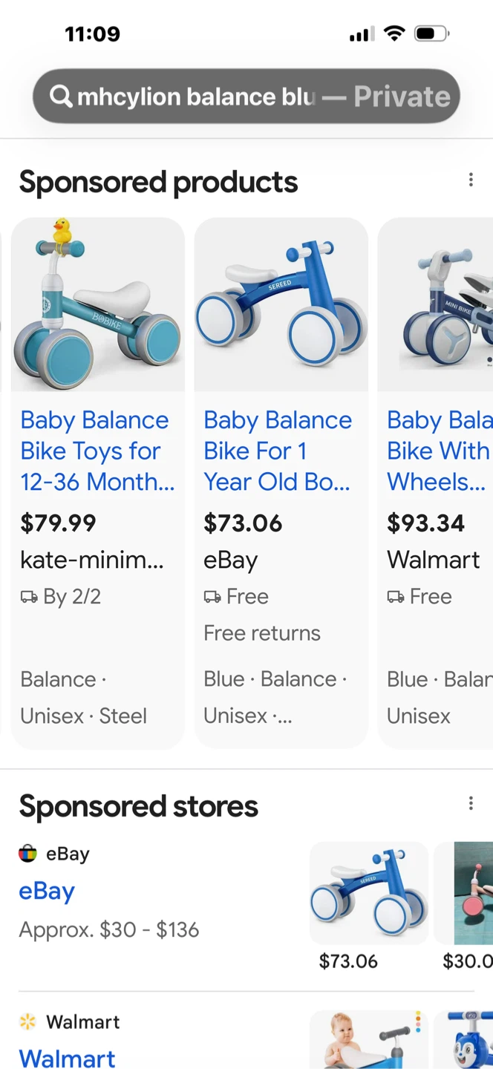Viewport: 493px width, 1069px height.
Task: Tap the search magnifier icon in address bar
Action: point(61,97)
